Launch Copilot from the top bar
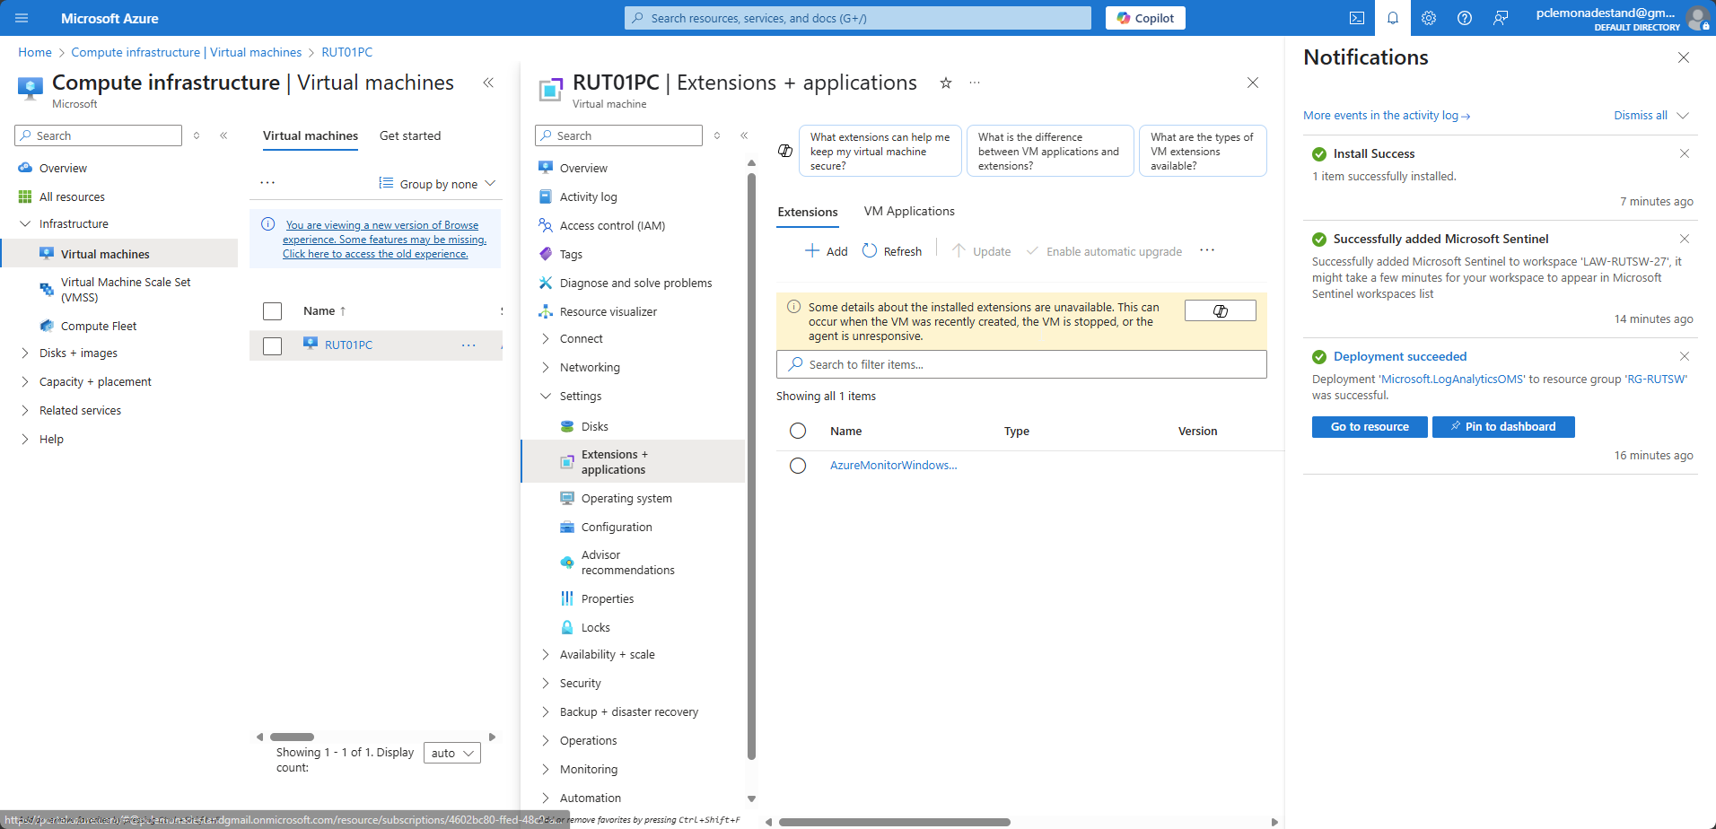Image resolution: width=1716 pixels, height=829 pixels. point(1145,18)
